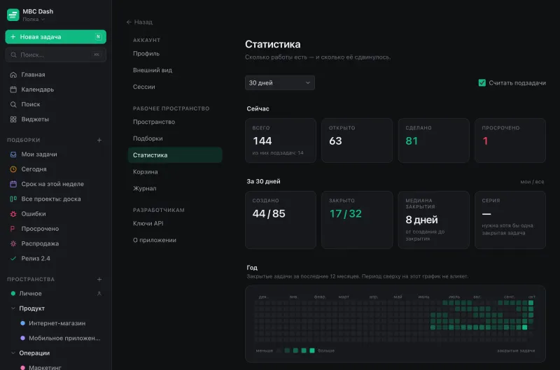Open Главная via its home icon
Image resolution: width=560 pixels, height=370 pixels.
coord(13,75)
